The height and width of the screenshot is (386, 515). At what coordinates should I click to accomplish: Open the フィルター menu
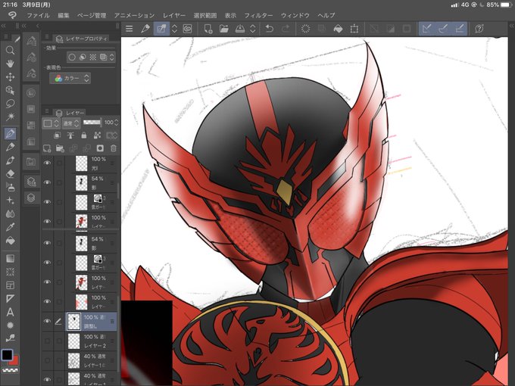click(258, 15)
